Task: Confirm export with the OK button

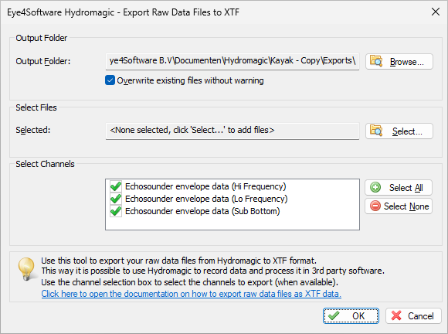Action: 351,316
